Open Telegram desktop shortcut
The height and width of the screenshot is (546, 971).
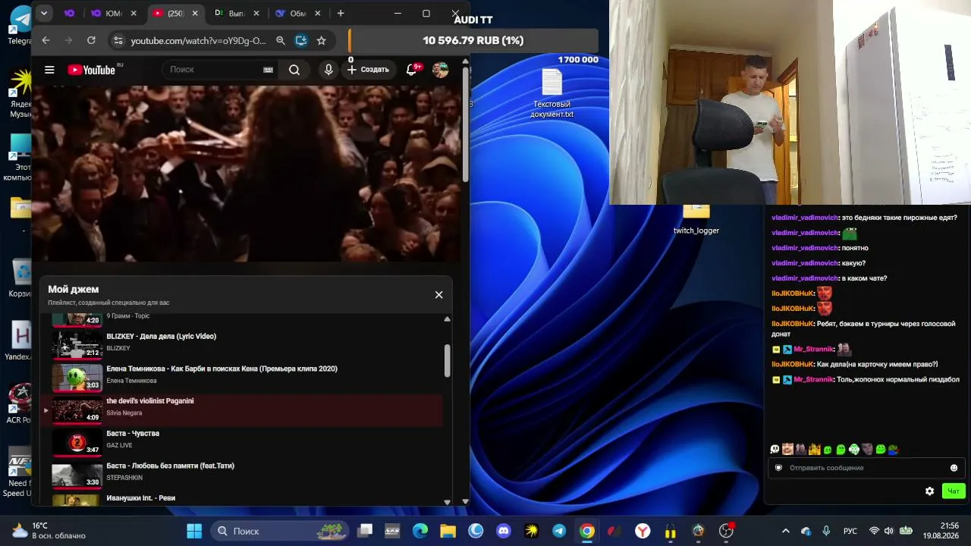[x=20, y=25]
